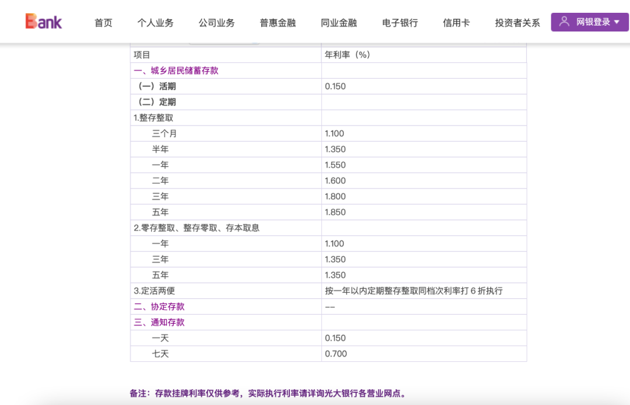The width and height of the screenshot is (630, 405).
Task: Click the 网银登录 login button
Action: [x=589, y=21]
